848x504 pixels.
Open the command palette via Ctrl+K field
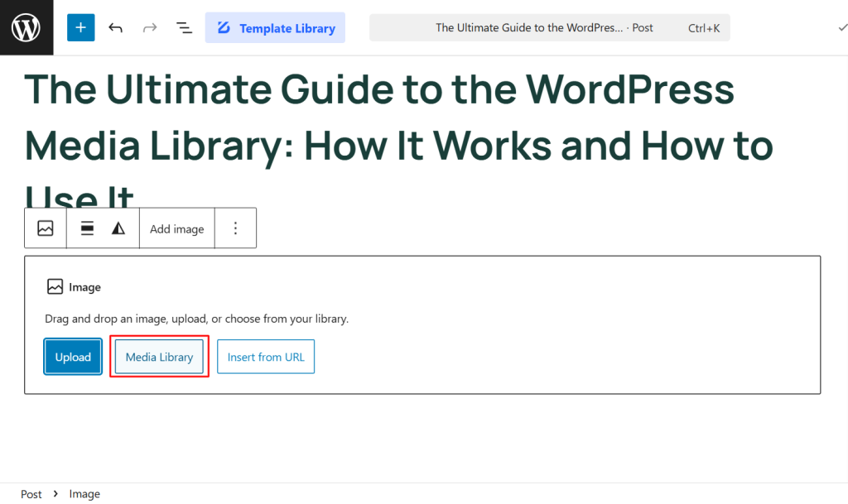703,26
